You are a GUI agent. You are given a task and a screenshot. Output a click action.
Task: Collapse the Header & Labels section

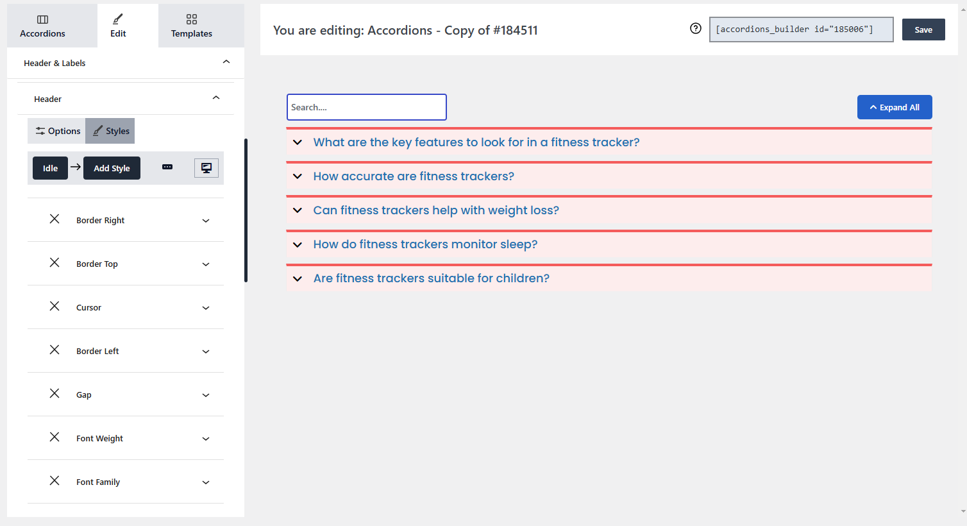click(x=226, y=62)
